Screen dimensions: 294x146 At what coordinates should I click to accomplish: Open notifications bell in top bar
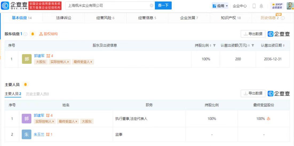pyautogui.click(x=261, y=6)
